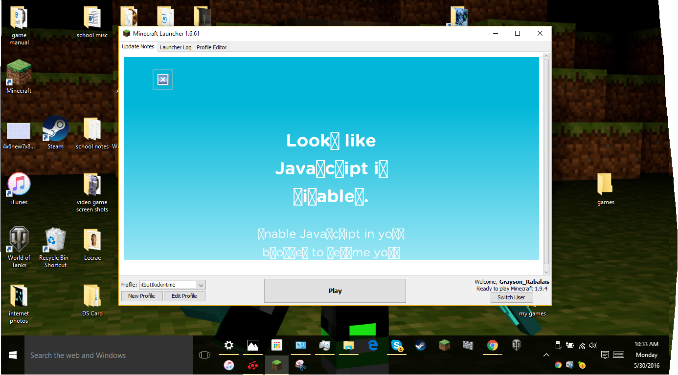Click the Search the web and Windows box
Viewport: 678px width, 375px height.
tap(109, 355)
